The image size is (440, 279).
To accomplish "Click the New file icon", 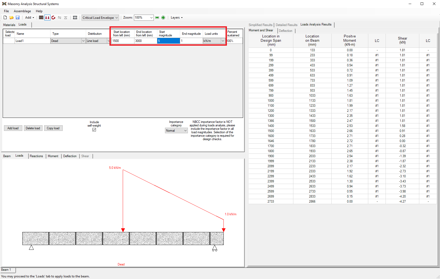I will 5,18.
